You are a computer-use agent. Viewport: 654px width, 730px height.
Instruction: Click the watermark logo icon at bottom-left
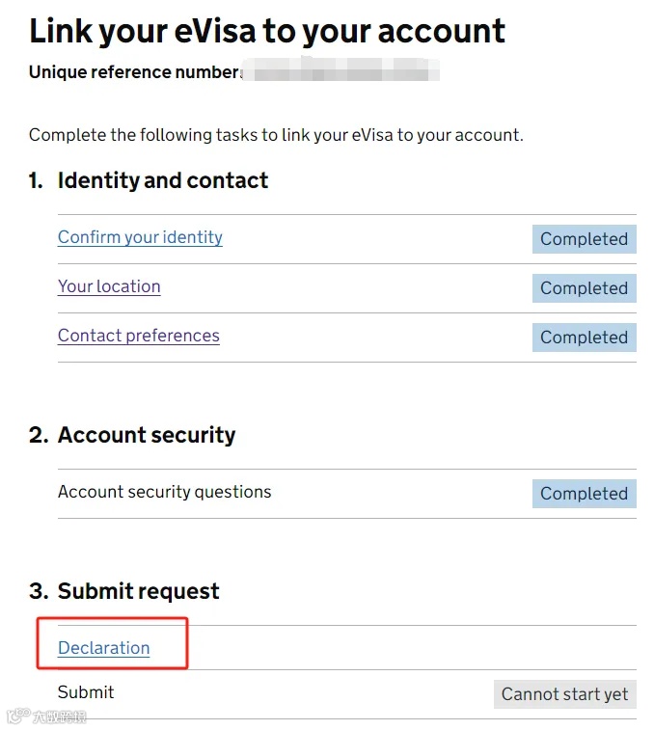pyautogui.click(x=17, y=716)
